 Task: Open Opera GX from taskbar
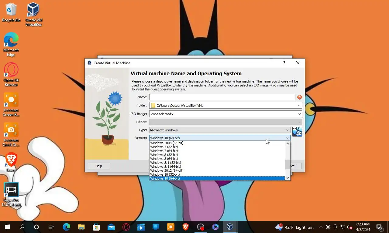pos(126,227)
